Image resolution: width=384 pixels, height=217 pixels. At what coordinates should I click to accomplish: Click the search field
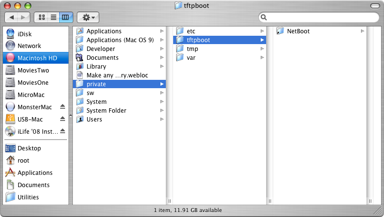click(319, 17)
